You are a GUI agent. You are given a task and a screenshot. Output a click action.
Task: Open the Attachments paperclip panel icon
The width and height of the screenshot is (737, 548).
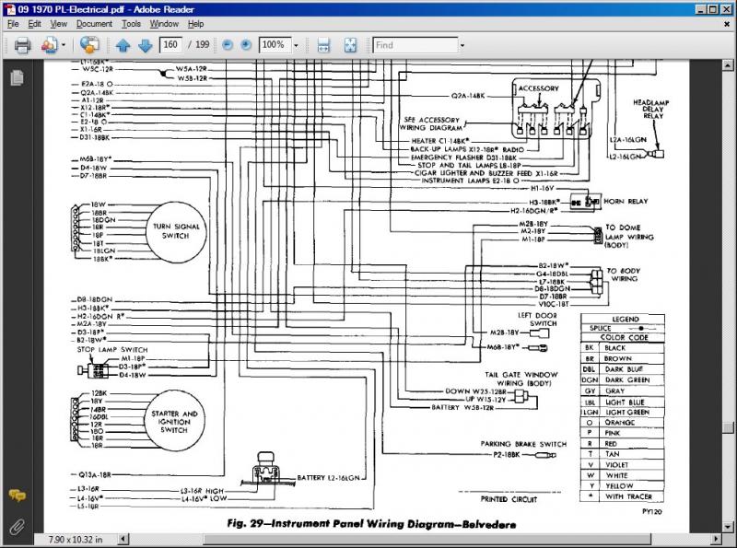coord(17,527)
